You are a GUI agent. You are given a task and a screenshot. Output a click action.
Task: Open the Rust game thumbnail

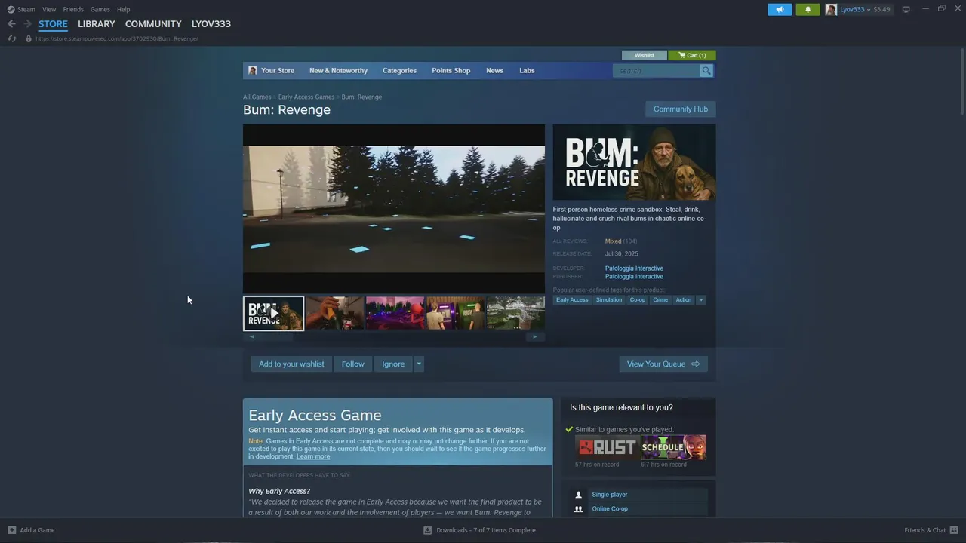(x=607, y=447)
